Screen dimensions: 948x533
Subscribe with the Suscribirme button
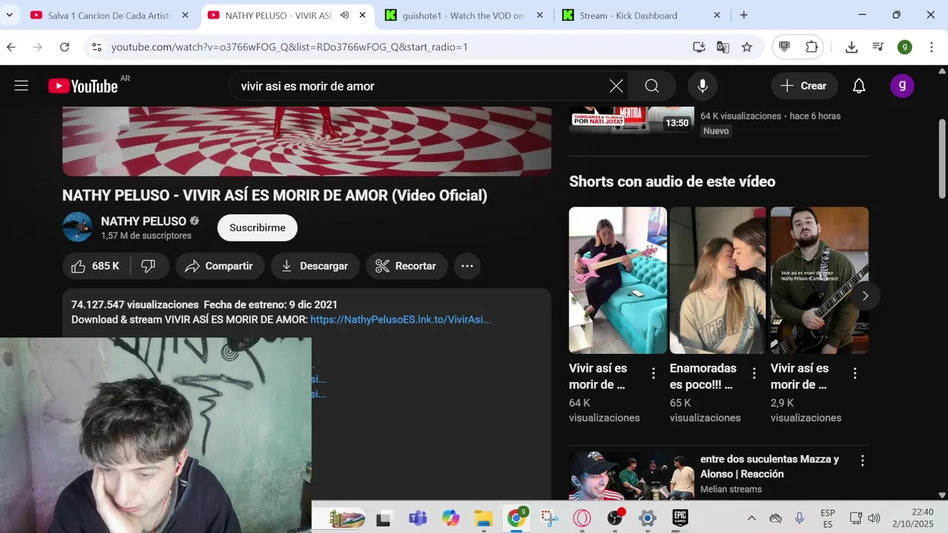click(257, 227)
